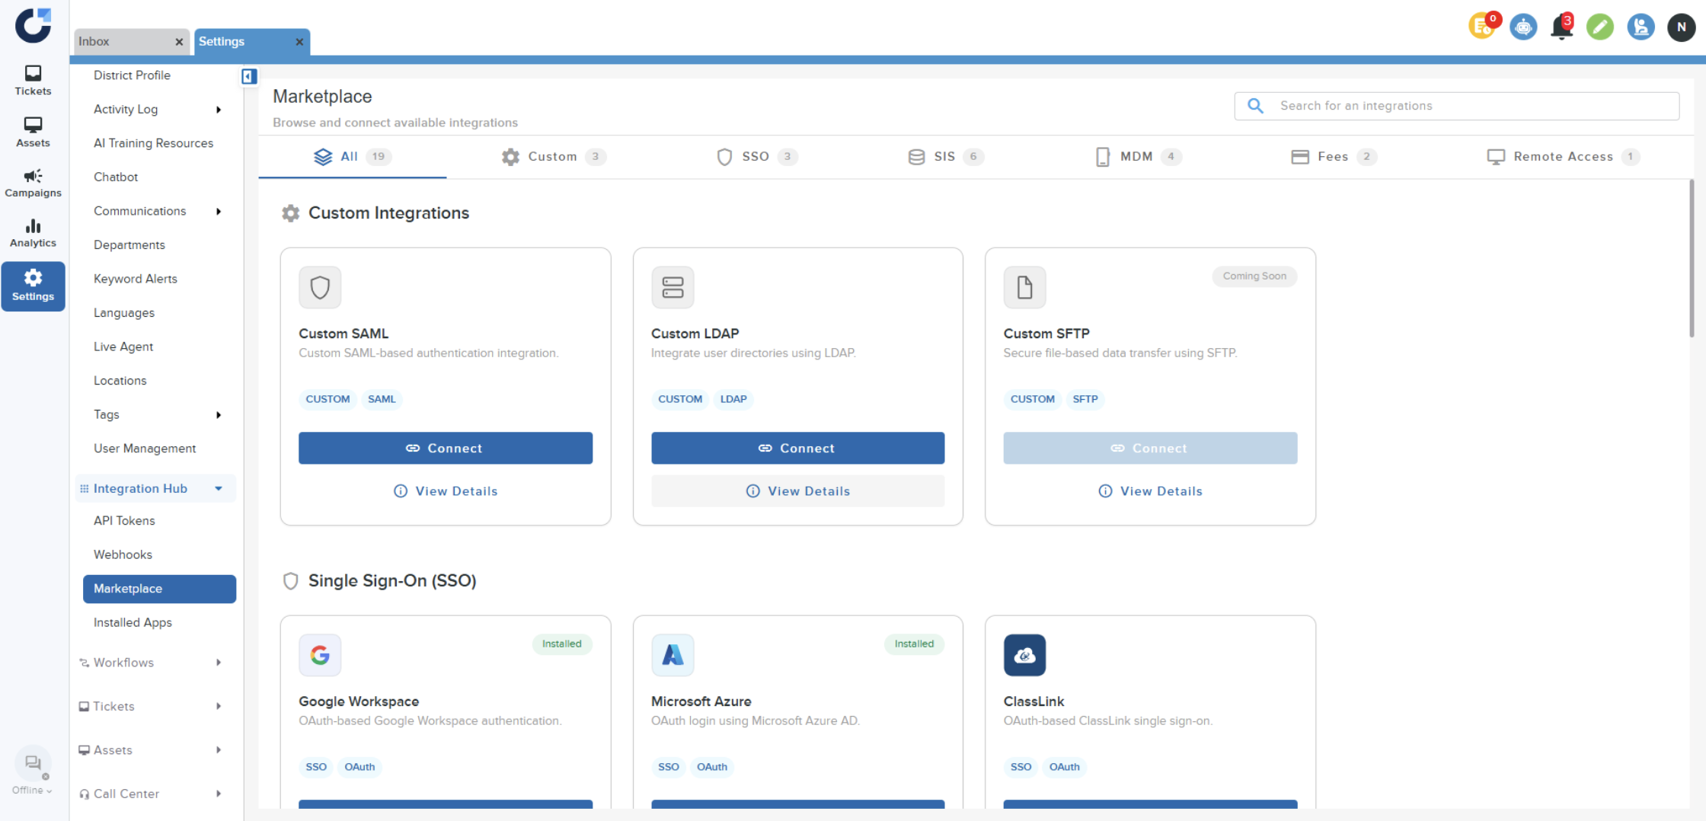
Task: Open the chatbot robot icon in header
Action: (x=1523, y=27)
